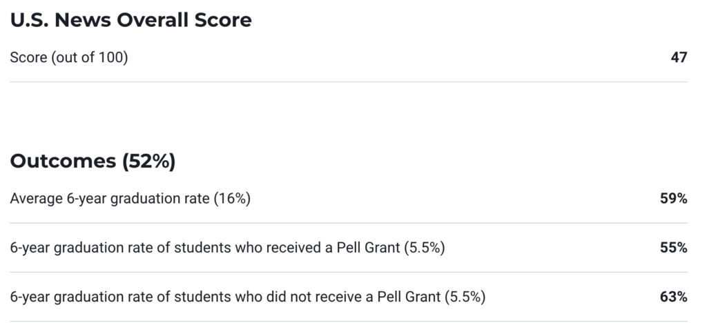Click the 63% non-Pell graduation value
Screen dimensions: 707x323
click(x=673, y=297)
